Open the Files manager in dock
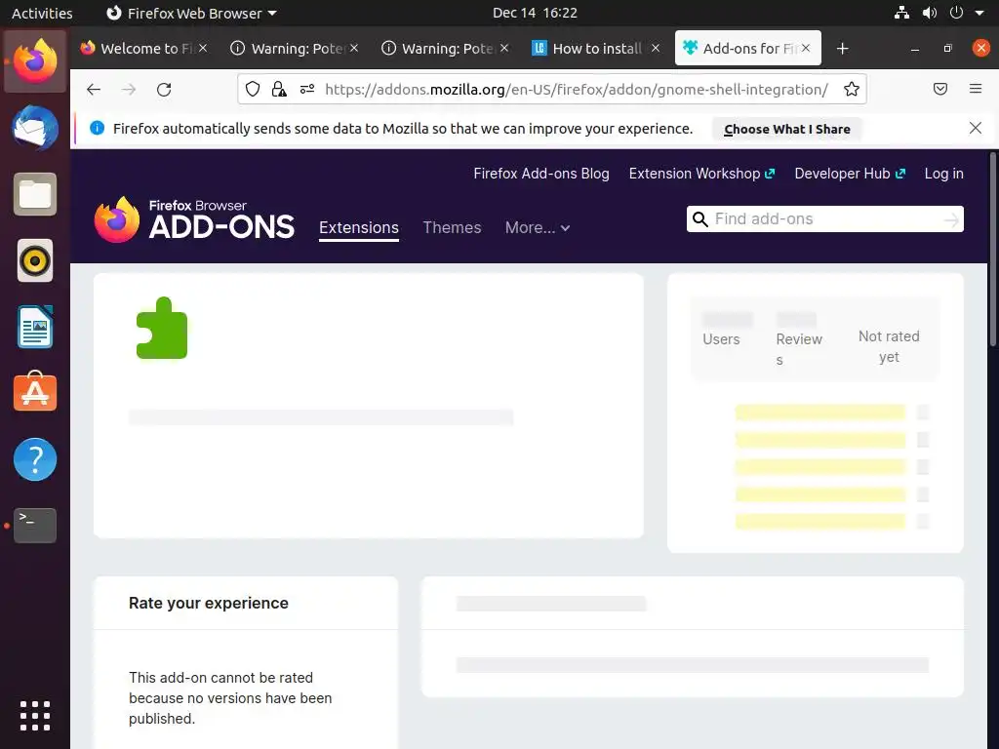Image resolution: width=999 pixels, height=749 pixels. point(35,194)
